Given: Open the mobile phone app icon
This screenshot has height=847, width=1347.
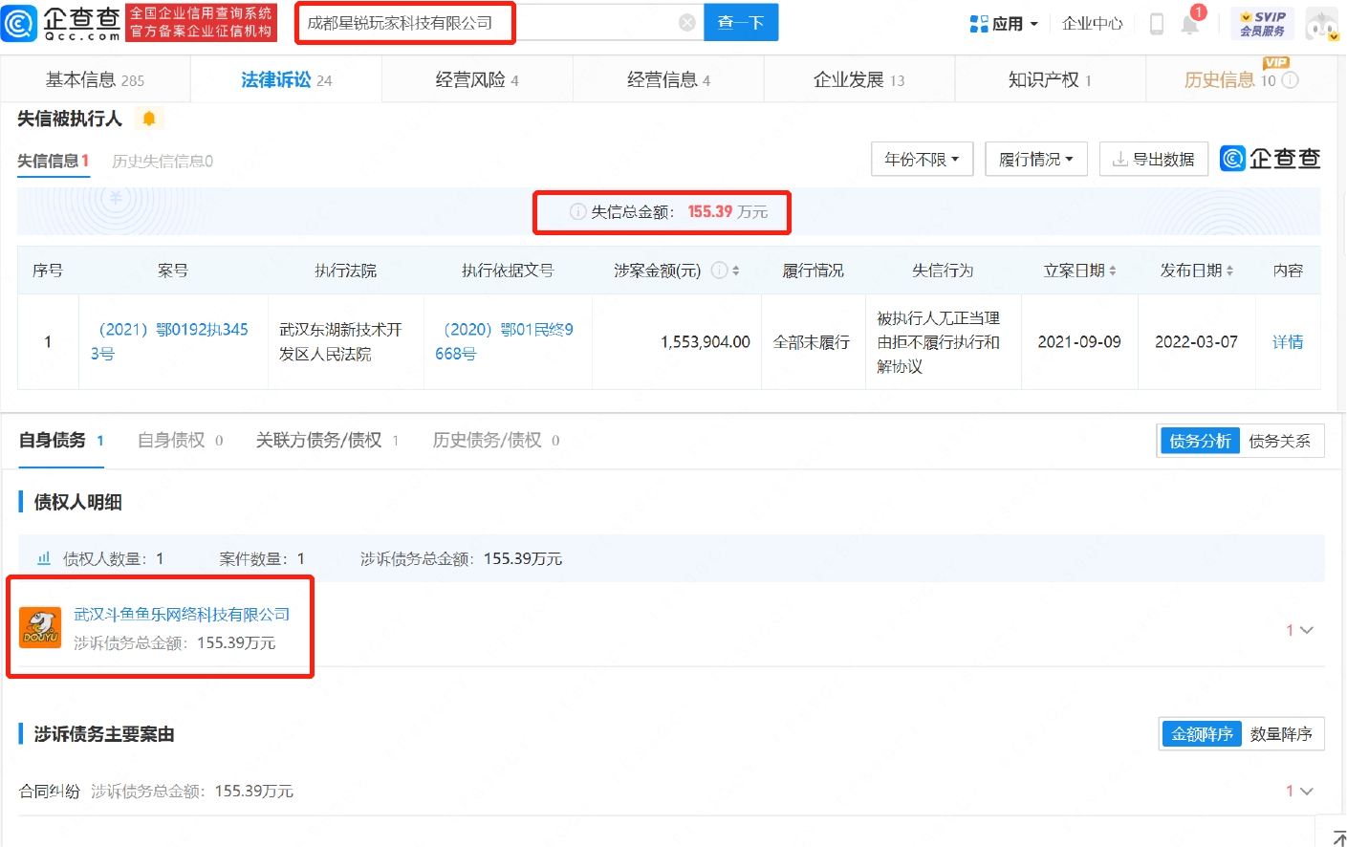Looking at the screenshot, I should [1156, 24].
